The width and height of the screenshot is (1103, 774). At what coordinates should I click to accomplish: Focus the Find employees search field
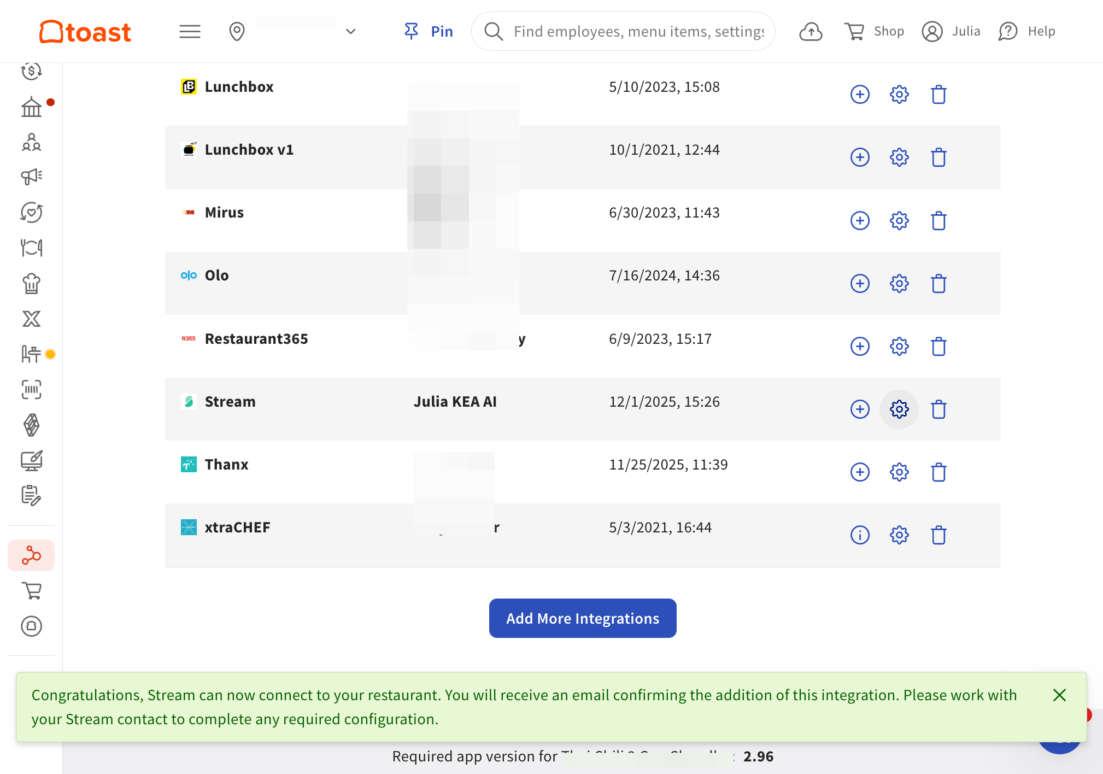[x=623, y=32]
